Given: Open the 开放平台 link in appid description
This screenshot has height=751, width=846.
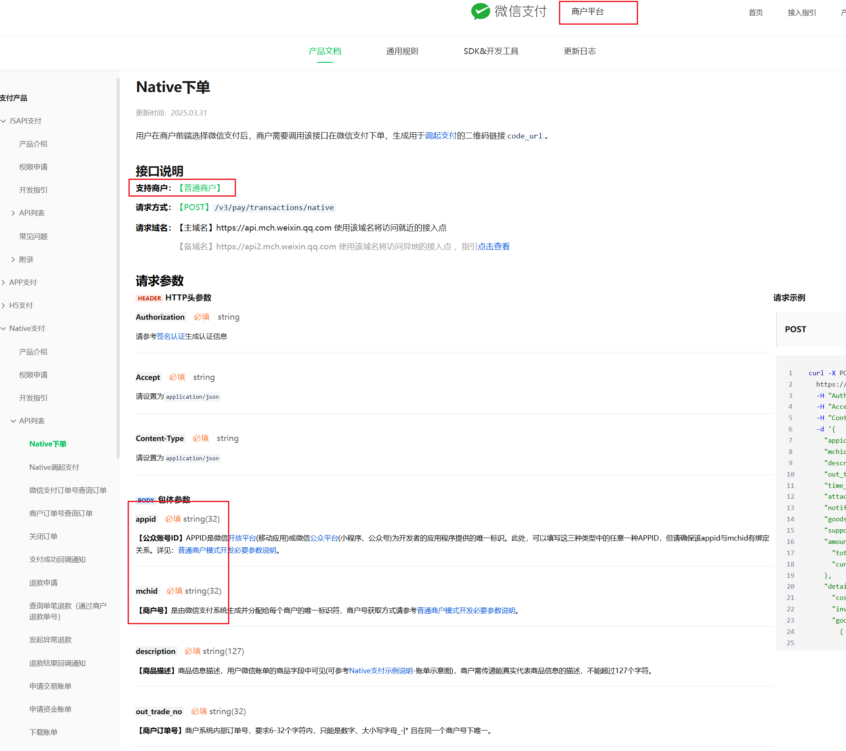Looking at the screenshot, I should [x=242, y=538].
